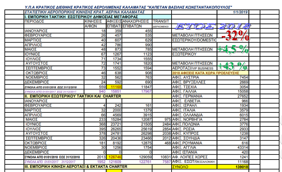Click the ΑΦΙΞ. ΓΑΛΛΙΑ arrivals value 15058
The image size is (282, 172).
243,91
